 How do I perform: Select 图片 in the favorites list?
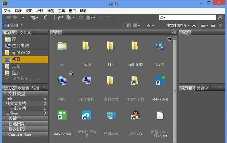25,73
